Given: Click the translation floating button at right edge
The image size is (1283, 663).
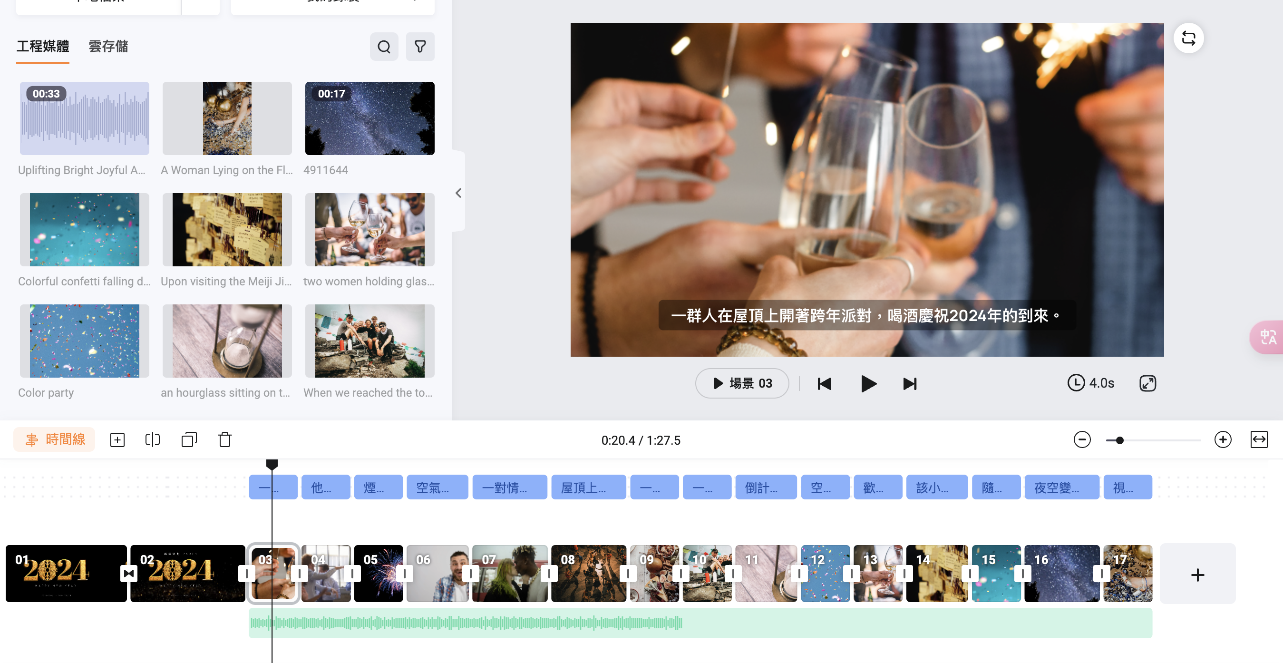Looking at the screenshot, I should click(x=1267, y=338).
